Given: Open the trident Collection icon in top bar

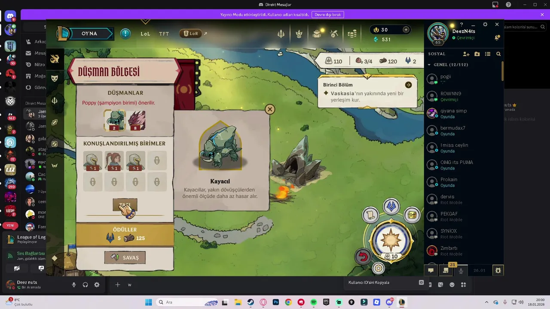Looking at the screenshot, I should click(x=281, y=33).
